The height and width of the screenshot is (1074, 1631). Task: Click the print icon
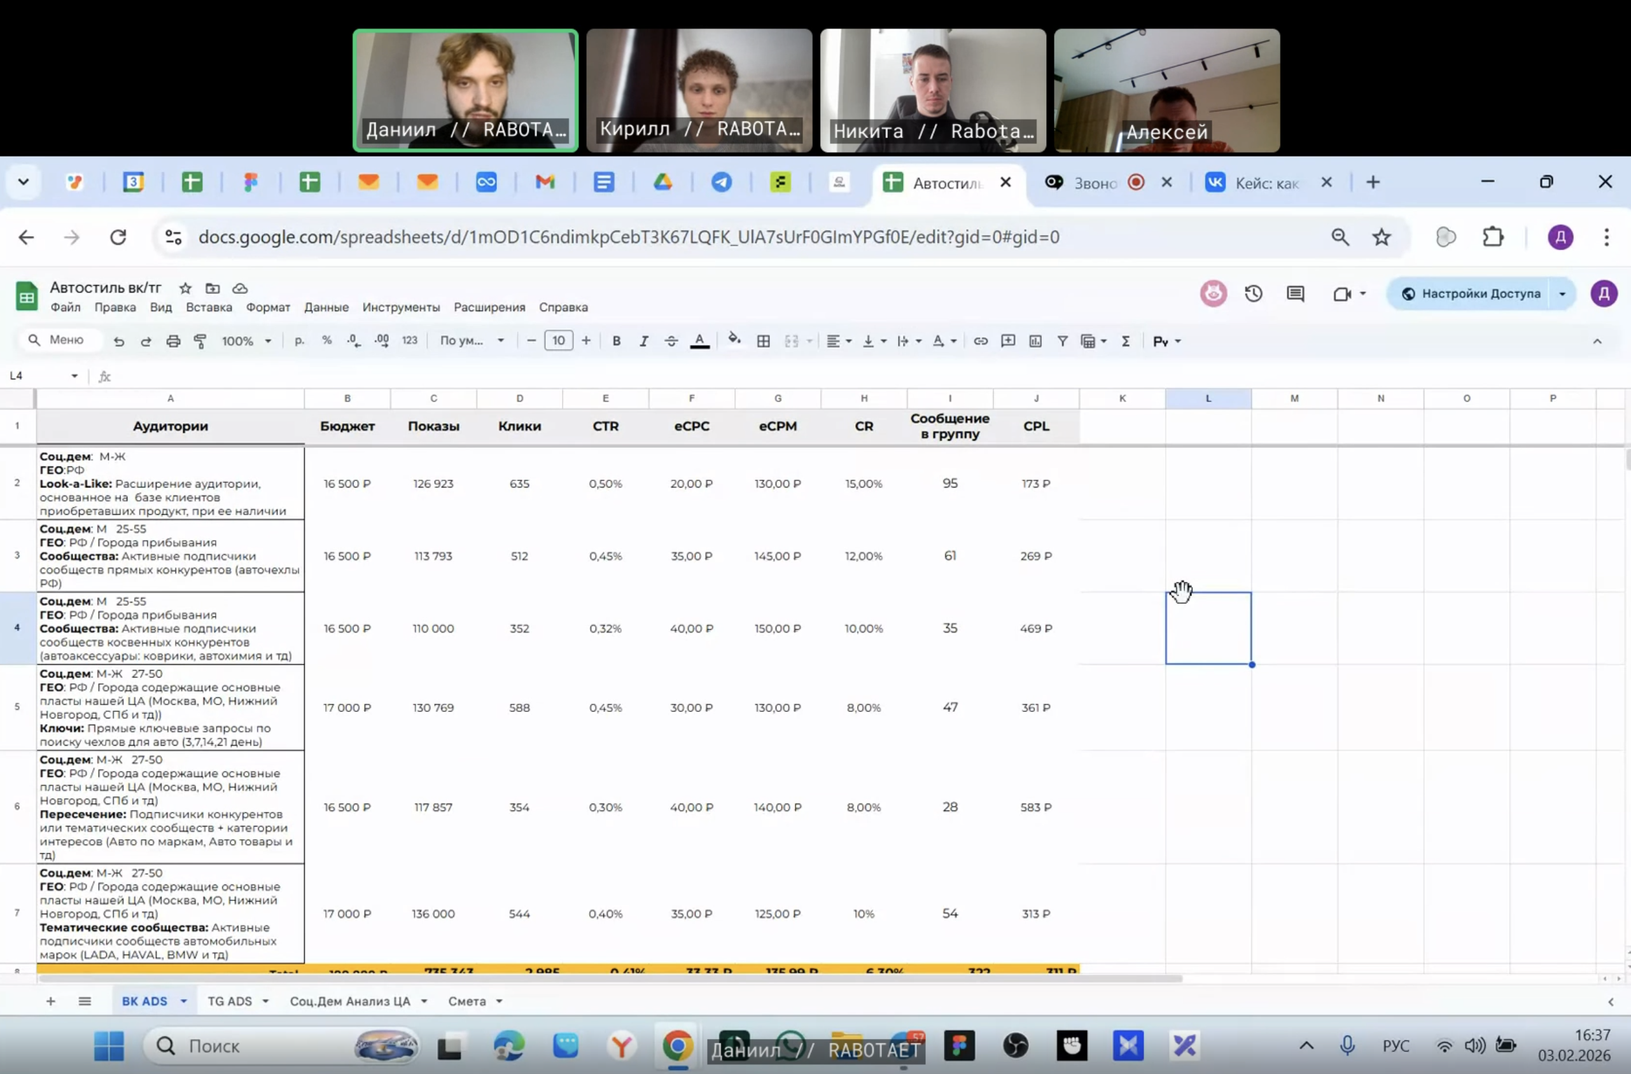click(173, 340)
